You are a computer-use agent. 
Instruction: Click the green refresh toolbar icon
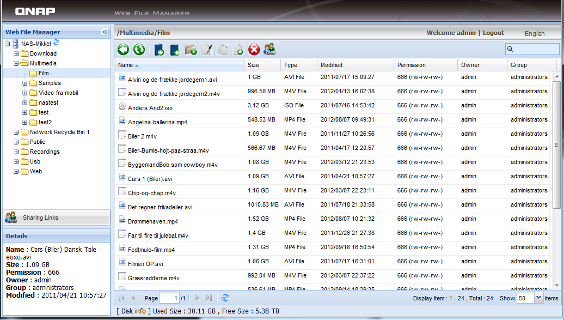[x=139, y=50]
